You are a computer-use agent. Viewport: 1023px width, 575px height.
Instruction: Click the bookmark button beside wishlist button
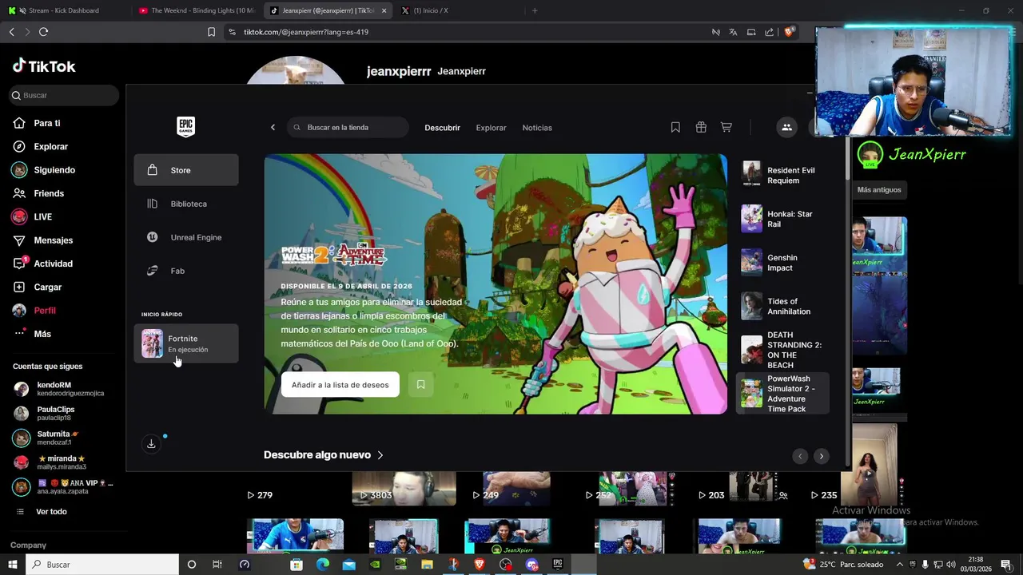pos(420,385)
